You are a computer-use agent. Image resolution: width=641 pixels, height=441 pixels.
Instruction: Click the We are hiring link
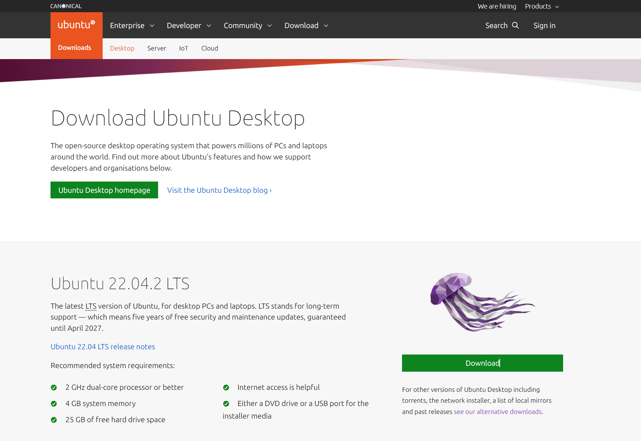click(497, 6)
